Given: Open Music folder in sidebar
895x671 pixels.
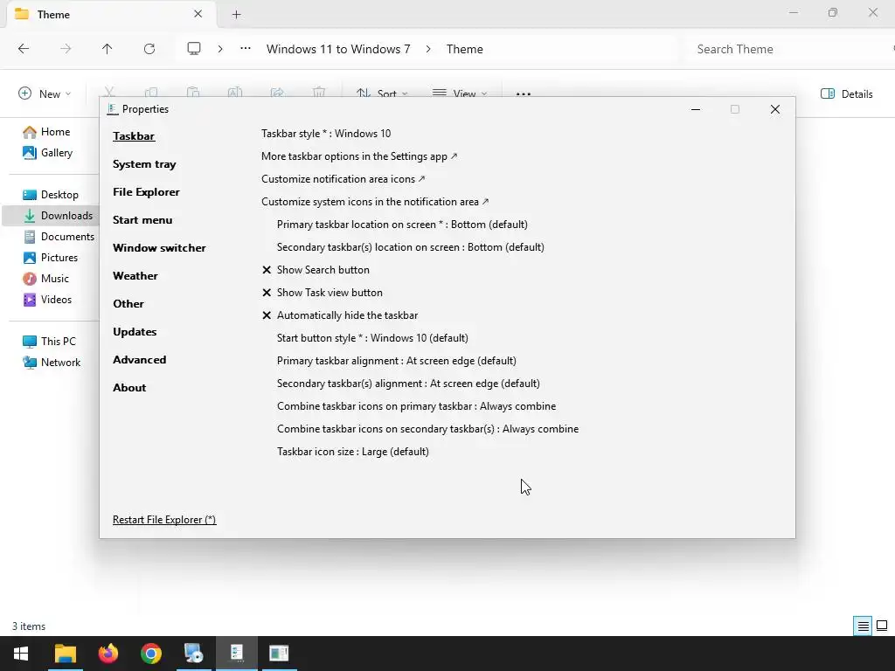Looking at the screenshot, I should (46, 279).
